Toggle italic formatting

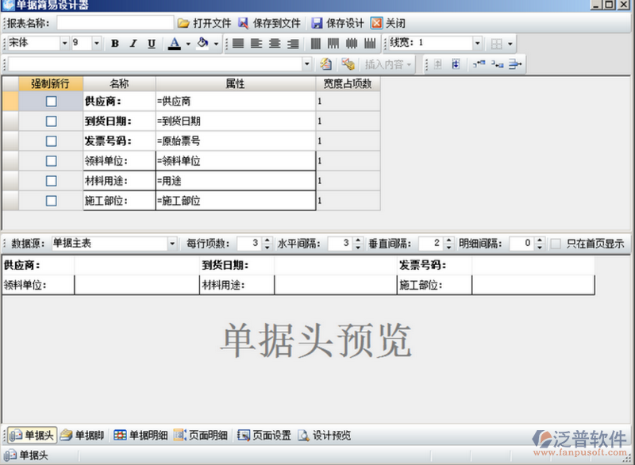point(133,44)
